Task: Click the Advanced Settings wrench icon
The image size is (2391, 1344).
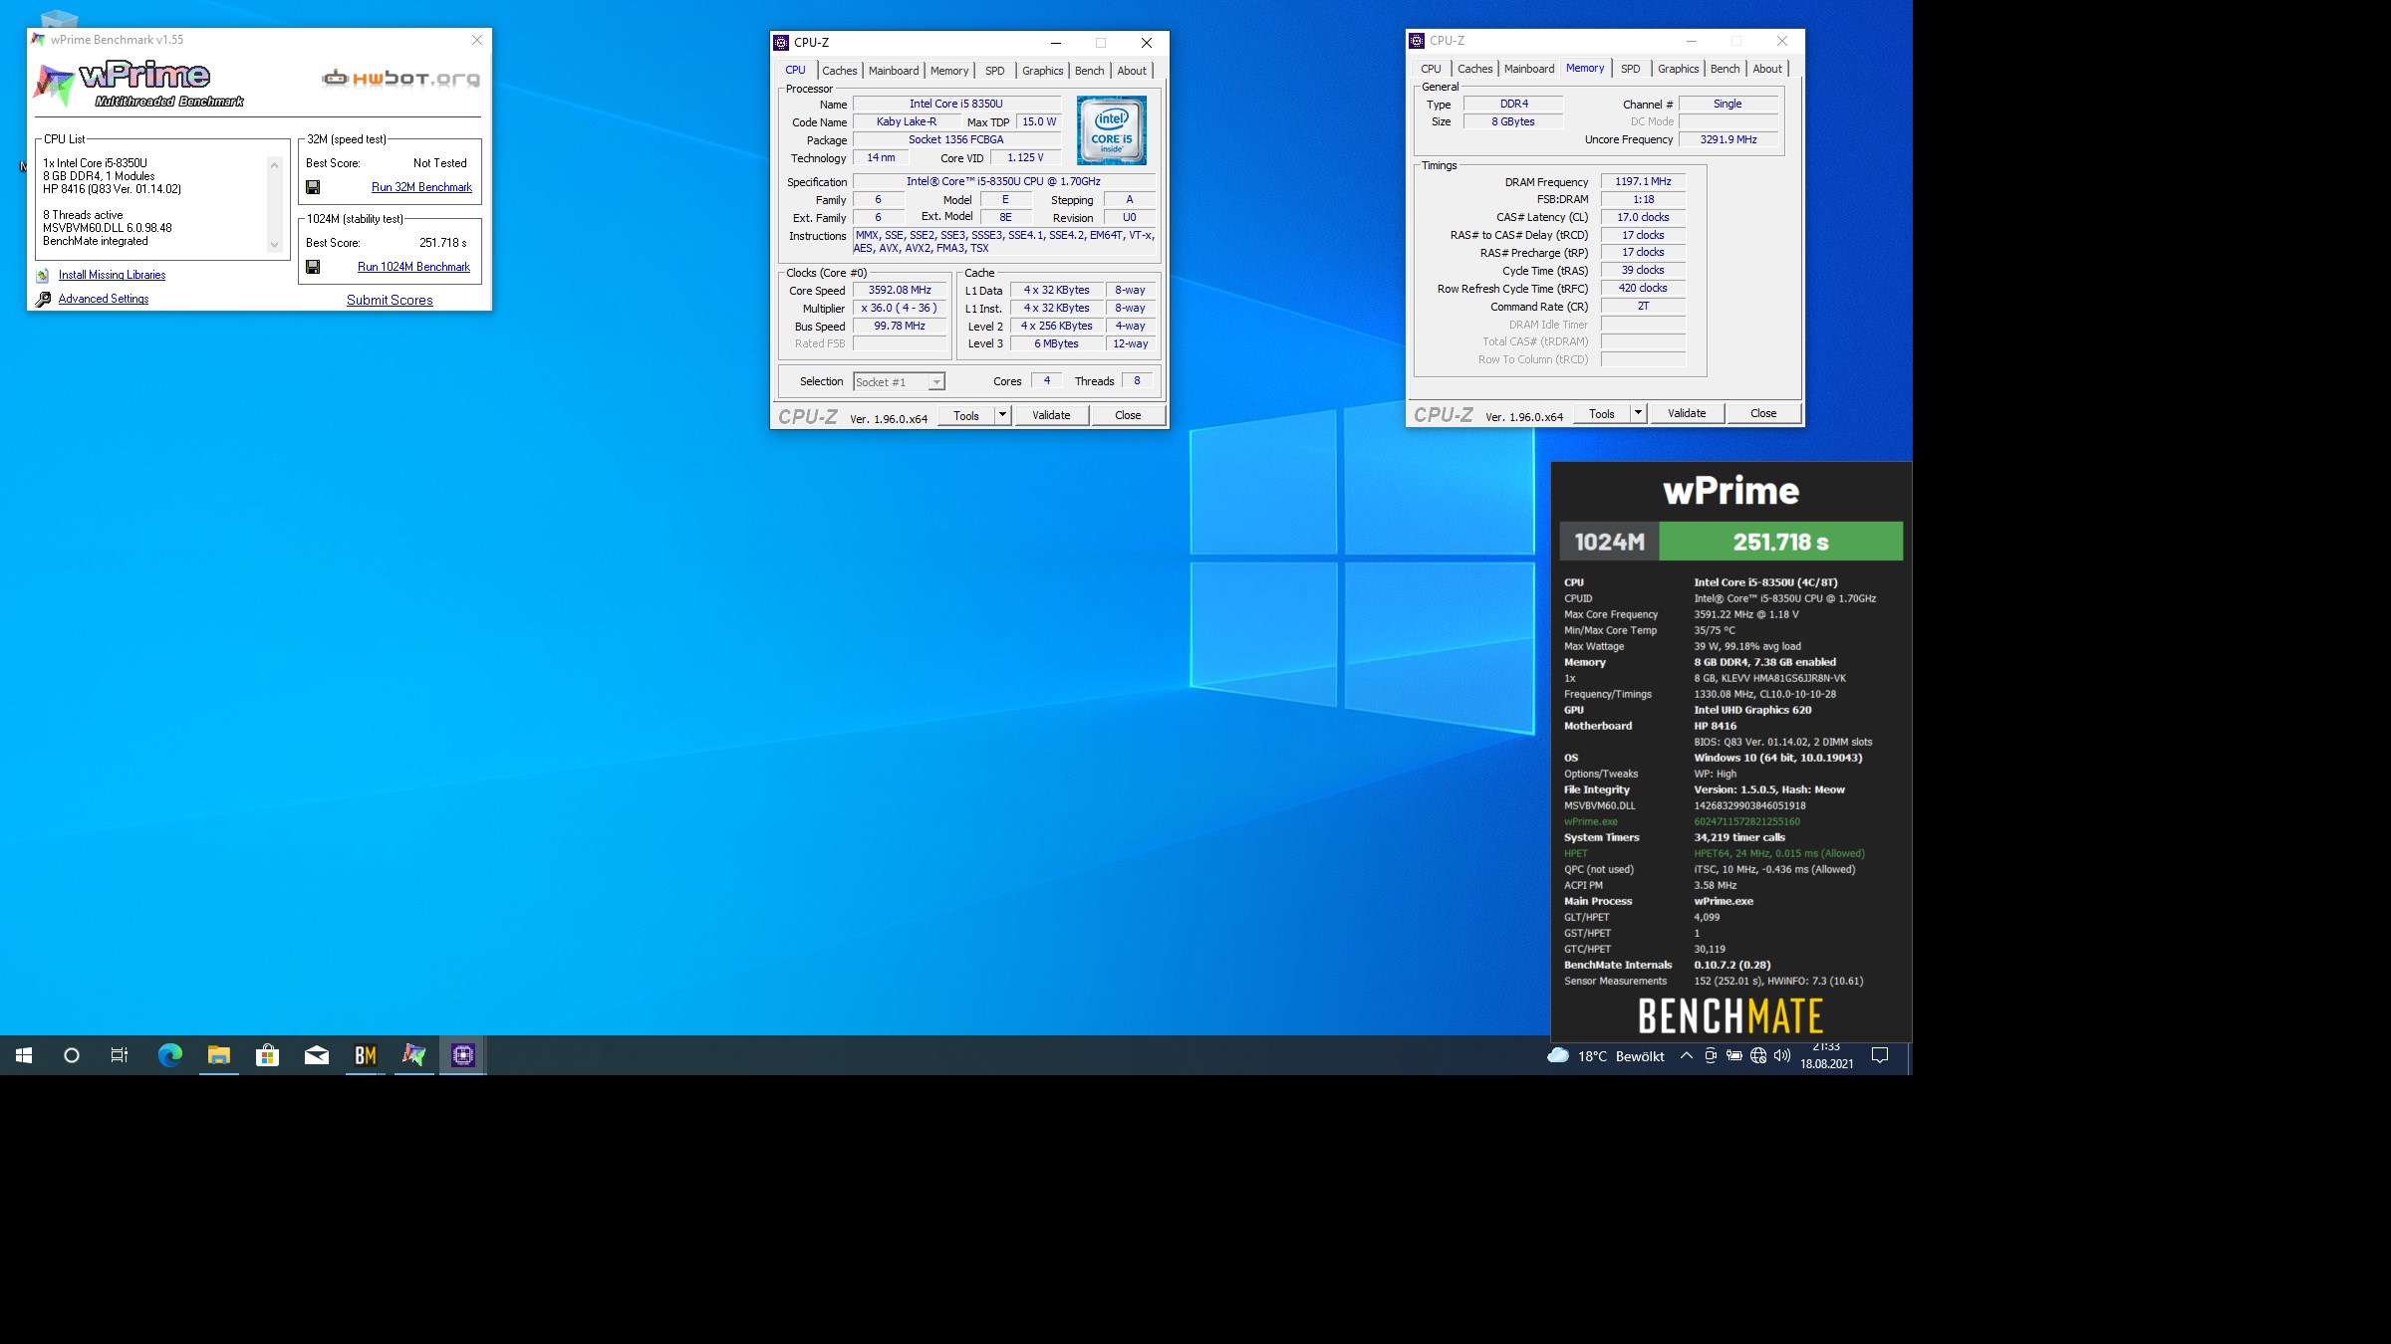Action: (x=43, y=300)
